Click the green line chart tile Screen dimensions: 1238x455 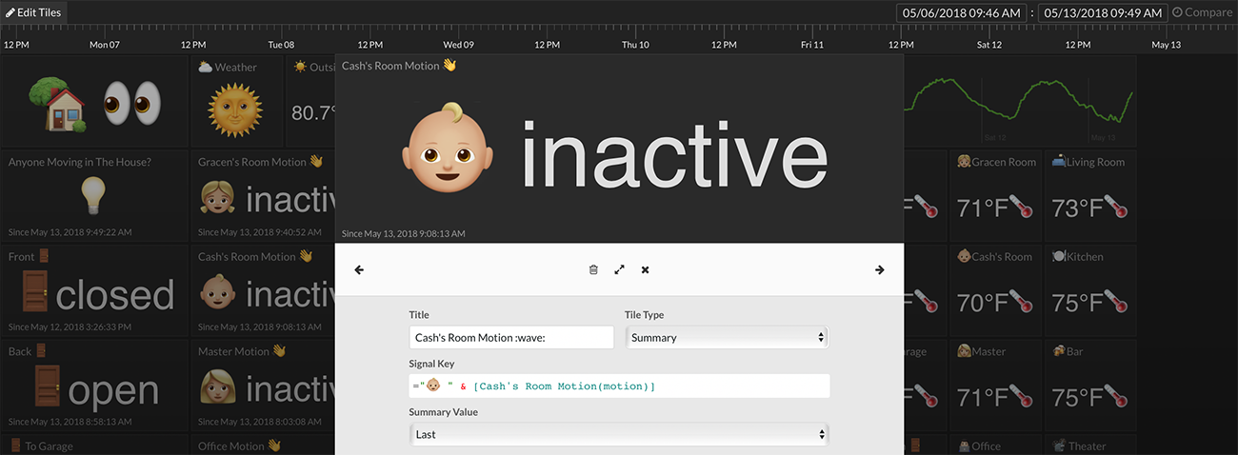1019,102
